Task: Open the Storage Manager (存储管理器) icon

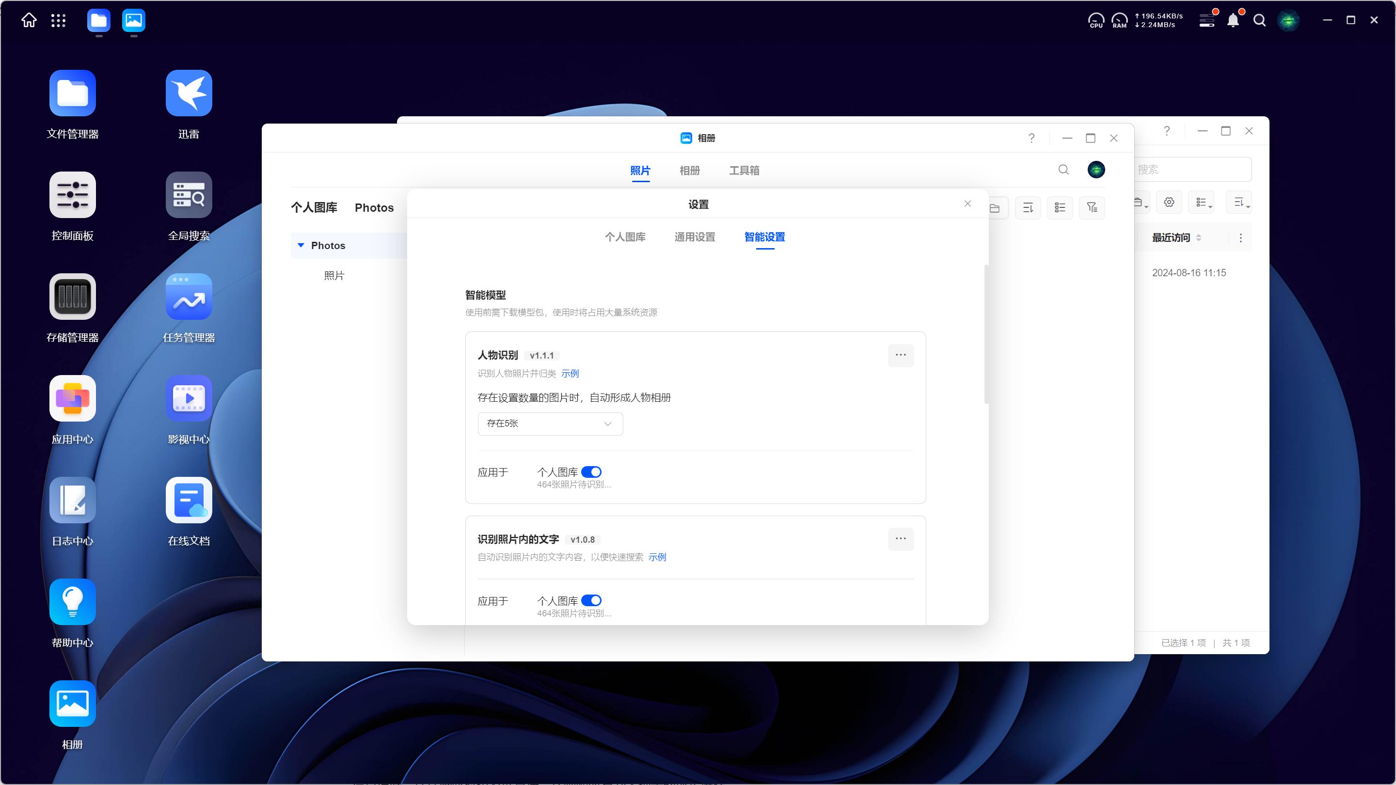Action: coord(73,297)
